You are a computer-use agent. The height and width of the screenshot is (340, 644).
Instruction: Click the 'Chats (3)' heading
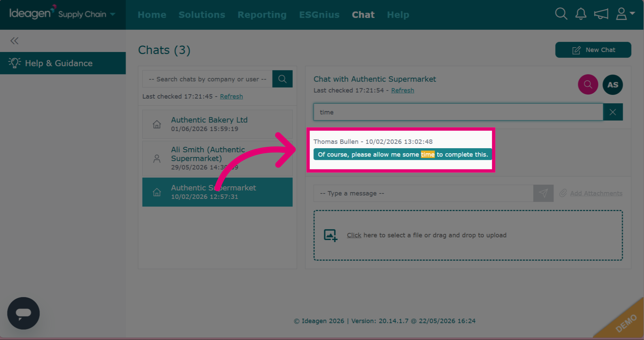164,50
